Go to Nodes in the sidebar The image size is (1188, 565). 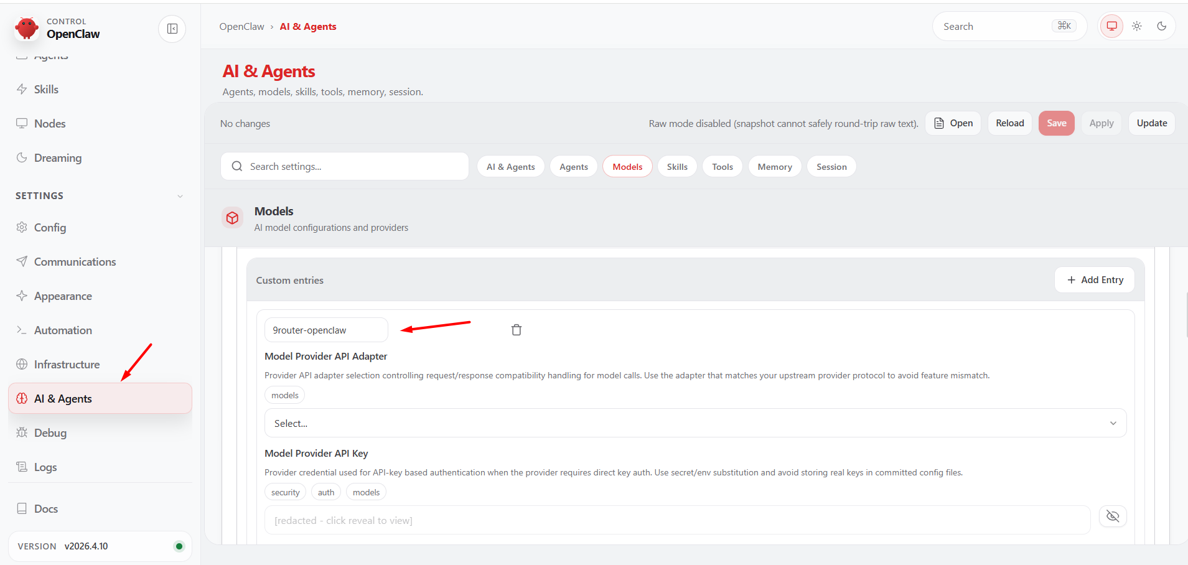pyautogui.click(x=50, y=124)
